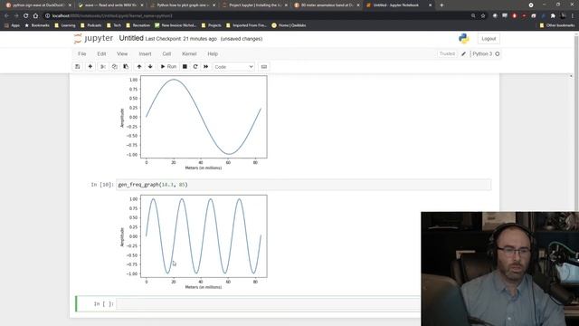Cut the selected cell using the scissors icon

coord(103,66)
